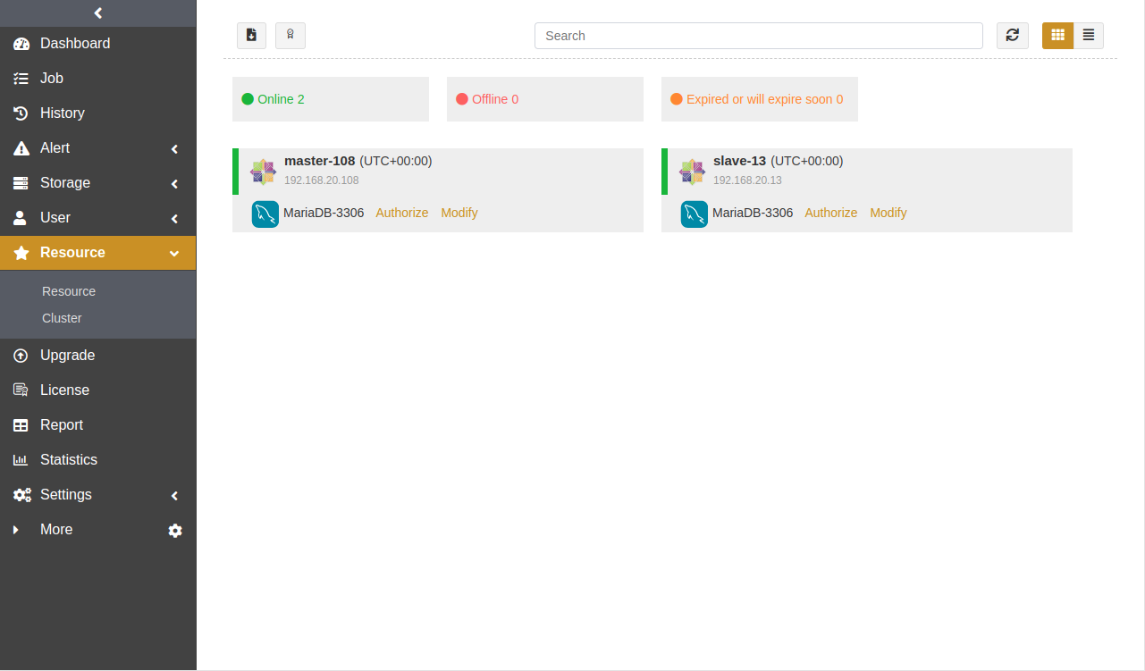Click the slave-13 OS logo icon
Viewport: 1145px width, 671px height.
point(692,172)
